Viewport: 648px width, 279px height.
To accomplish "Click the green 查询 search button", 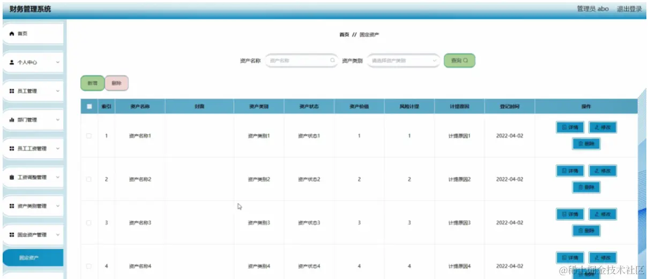I will 459,61.
